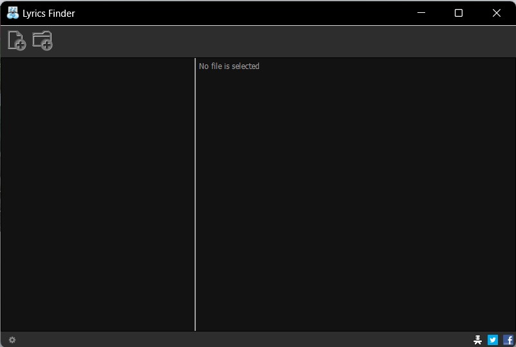The width and height of the screenshot is (516, 347).
Task: Click the developer website icon beside Twitter
Action: (x=477, y=340)
